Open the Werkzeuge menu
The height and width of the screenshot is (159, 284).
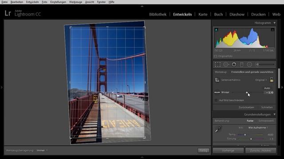(75, 2)
